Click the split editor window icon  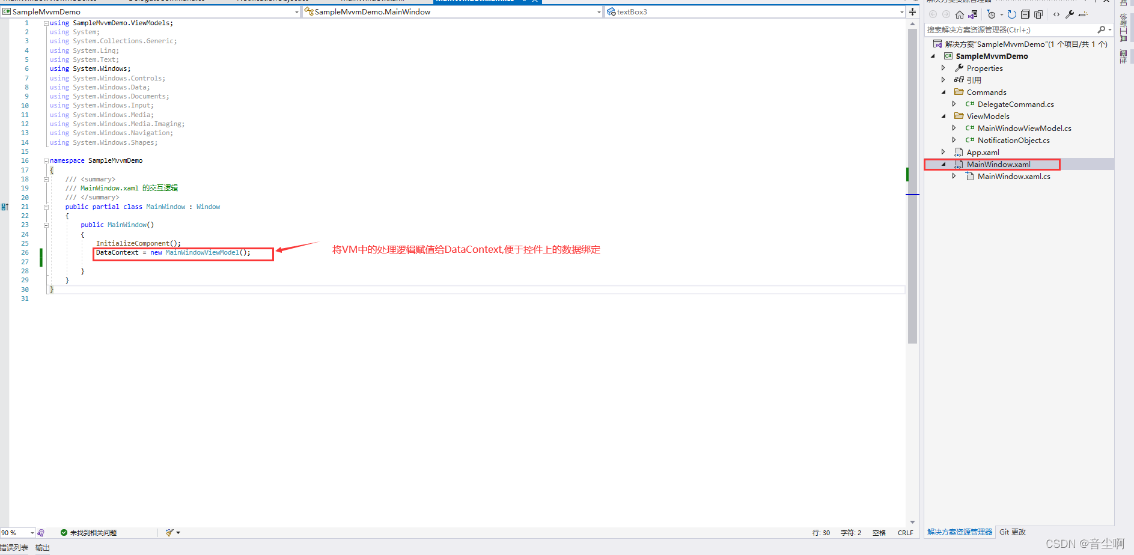tap(912, 11)
